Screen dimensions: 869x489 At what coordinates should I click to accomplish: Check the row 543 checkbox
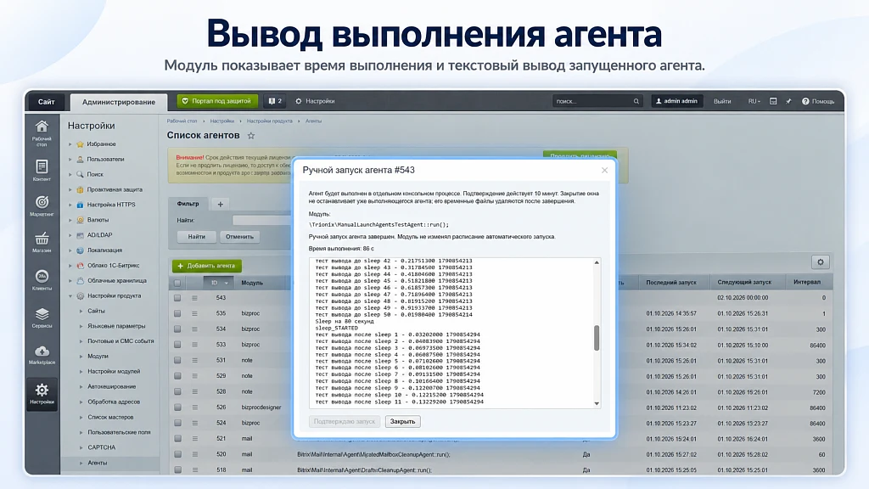[177, 298]
